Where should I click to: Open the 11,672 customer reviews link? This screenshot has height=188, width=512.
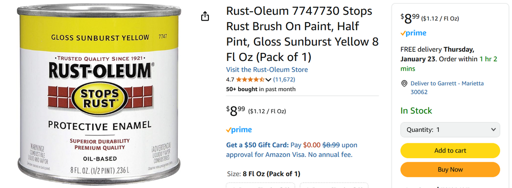(x=284, y=79)
